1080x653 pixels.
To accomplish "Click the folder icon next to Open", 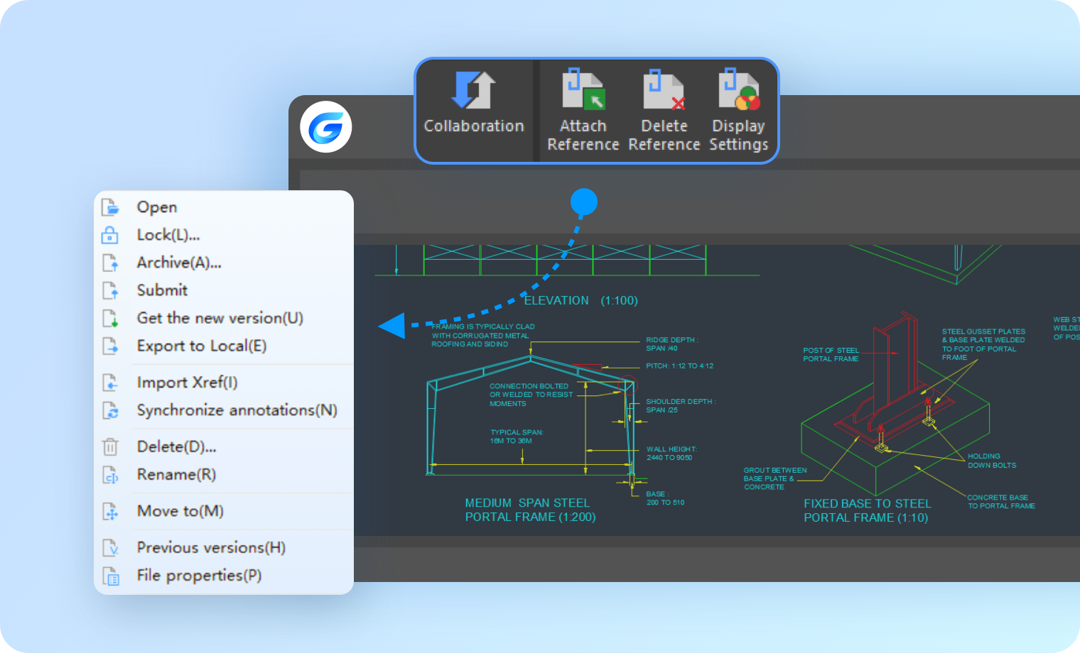I will click(111, 207).
